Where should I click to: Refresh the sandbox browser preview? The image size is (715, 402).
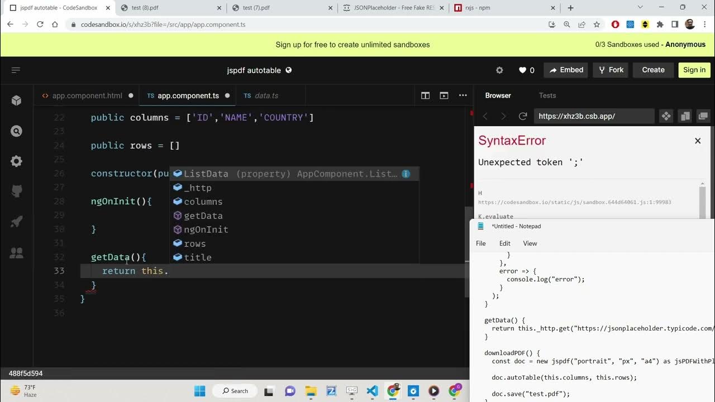523,116
